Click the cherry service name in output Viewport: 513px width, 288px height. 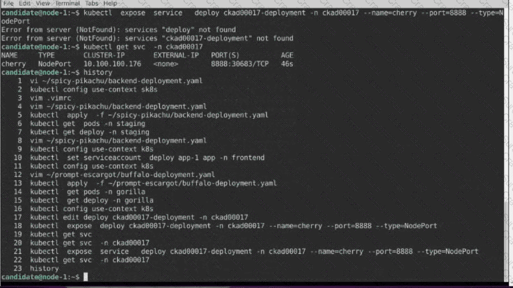click(x=14, y=64)
